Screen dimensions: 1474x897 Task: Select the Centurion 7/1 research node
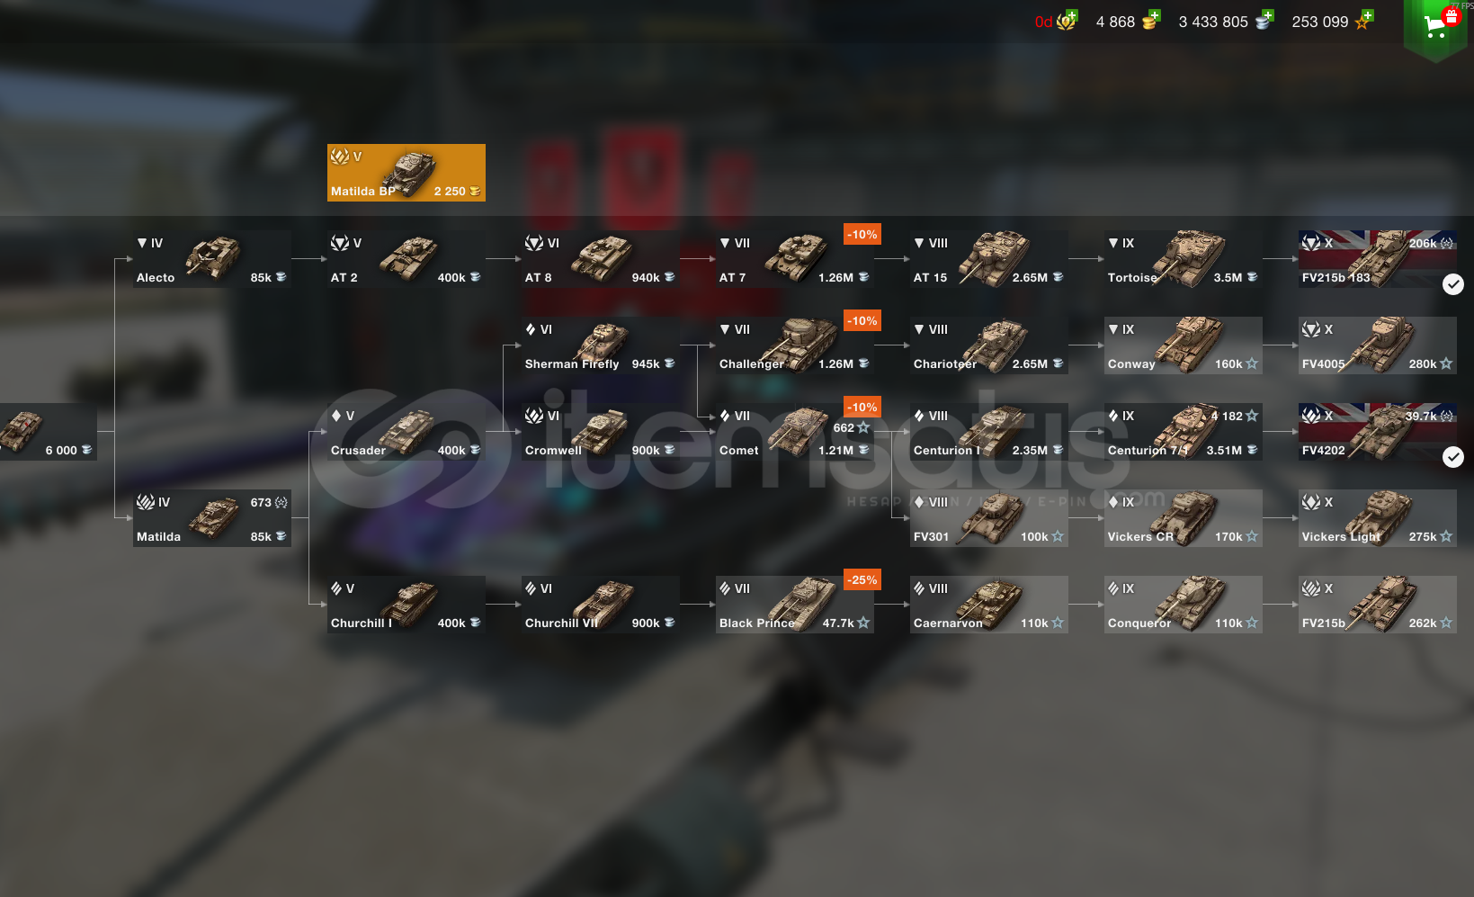pyautogui.click(x=1184, y=432)
